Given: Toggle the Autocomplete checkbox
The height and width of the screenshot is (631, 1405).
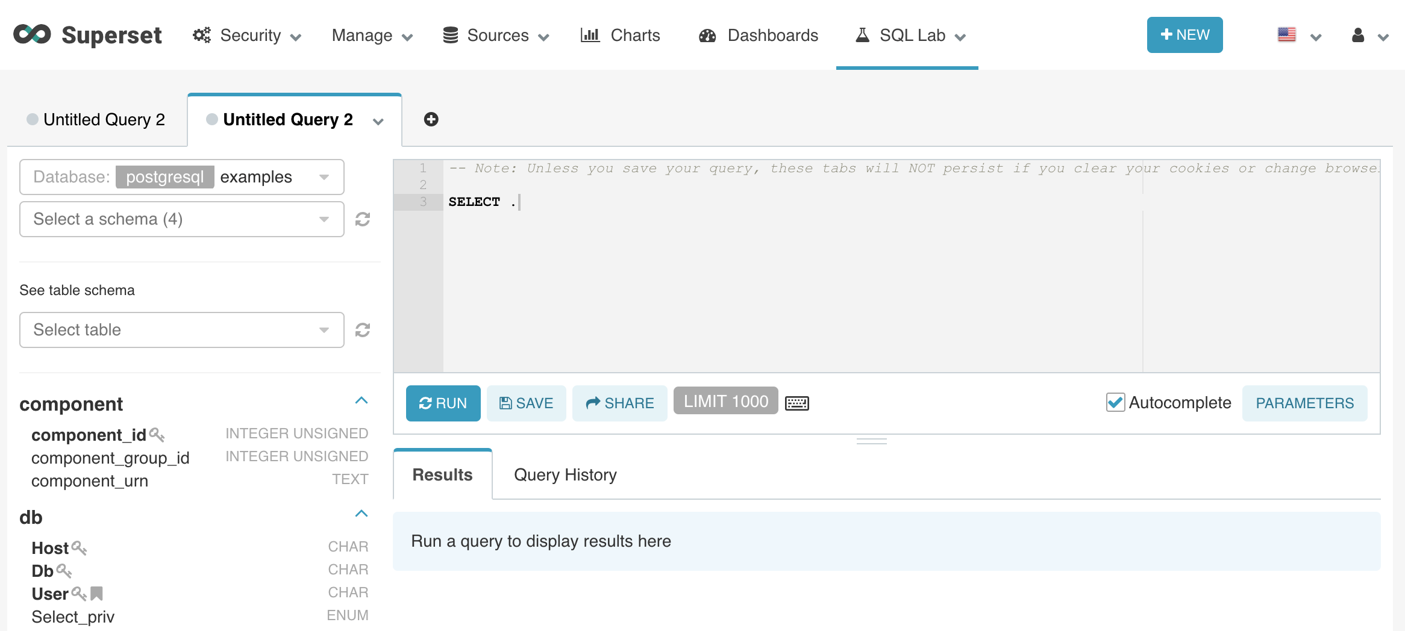Looking at the screenshot, I should pyautogui.click(x=1115, y=403).
